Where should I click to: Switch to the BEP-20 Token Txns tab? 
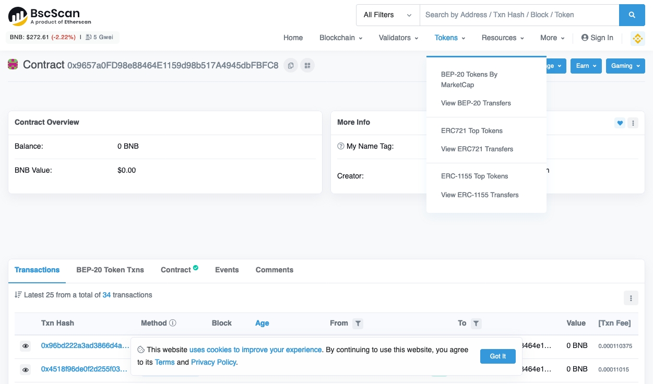[110, 270]
